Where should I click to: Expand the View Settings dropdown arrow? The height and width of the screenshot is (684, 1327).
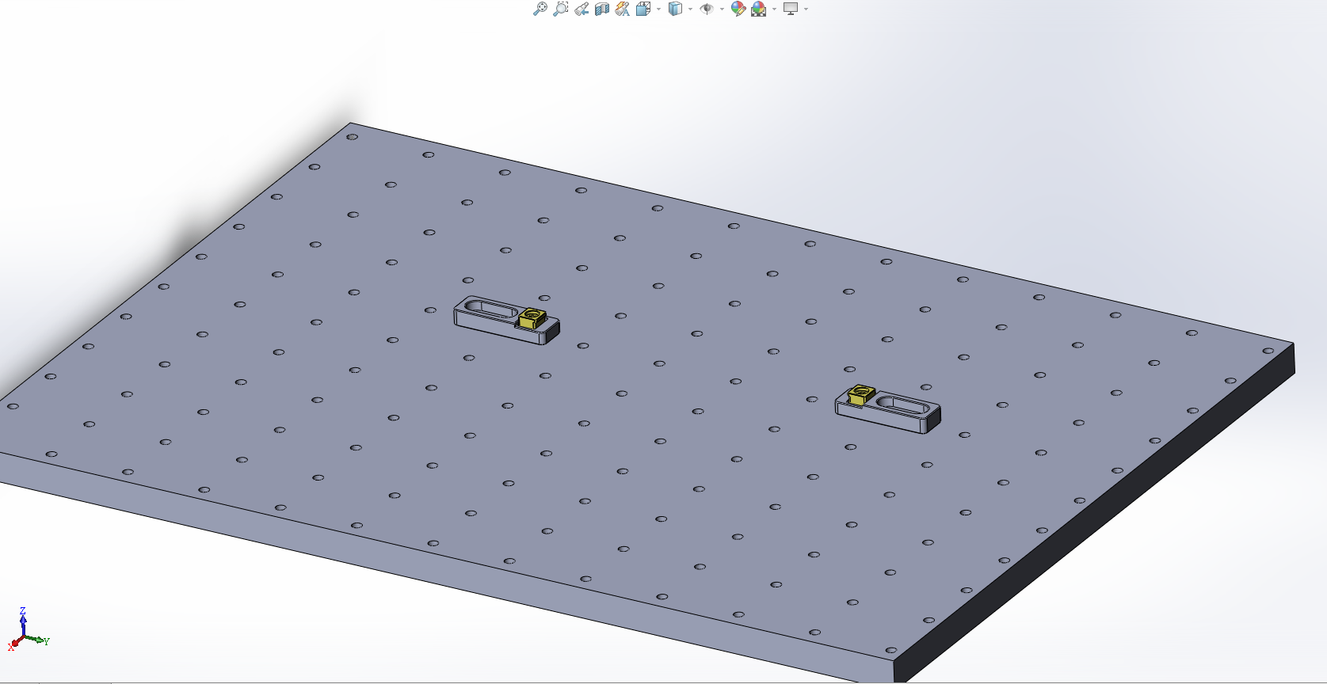coord(806,9)
